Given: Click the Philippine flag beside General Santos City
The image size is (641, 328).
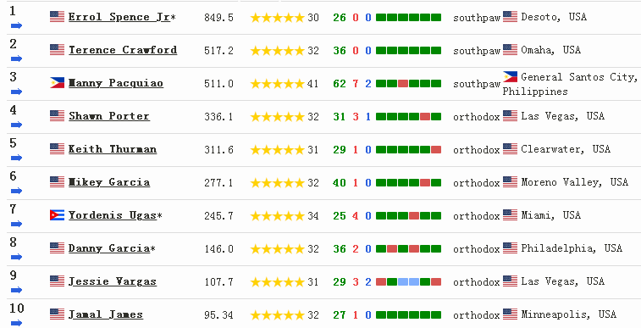Looking at the screenshot, I should [x=511, y=77].
